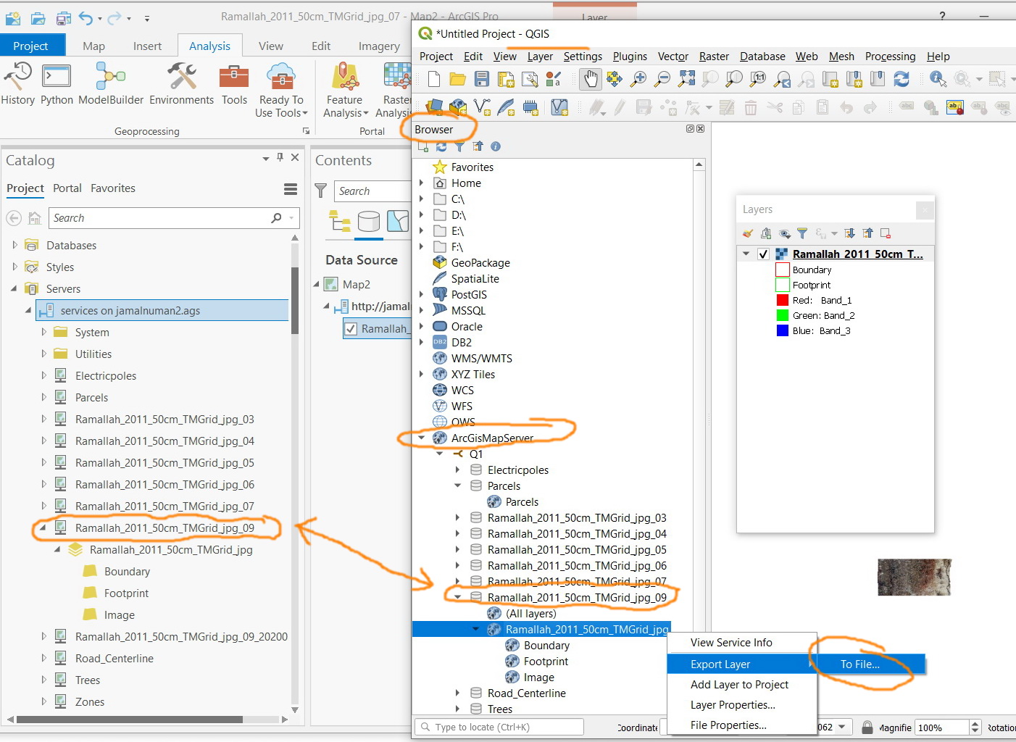Open magnifier percentage stepper in status bar
This screenshot has height=742, width=1016.
click(x=975, y=728)
